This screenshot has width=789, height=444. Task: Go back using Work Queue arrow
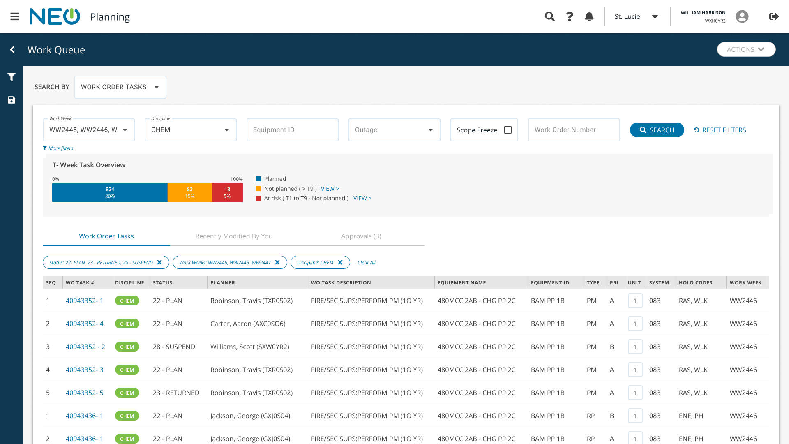(12, 50)
